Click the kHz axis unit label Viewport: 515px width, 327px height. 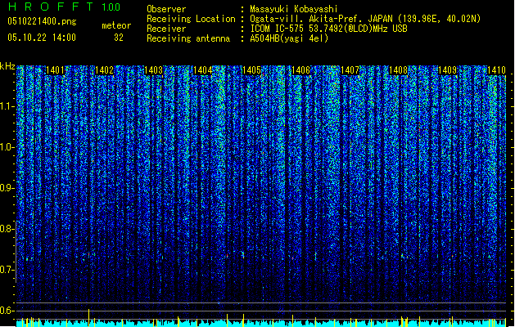point(7,66)
